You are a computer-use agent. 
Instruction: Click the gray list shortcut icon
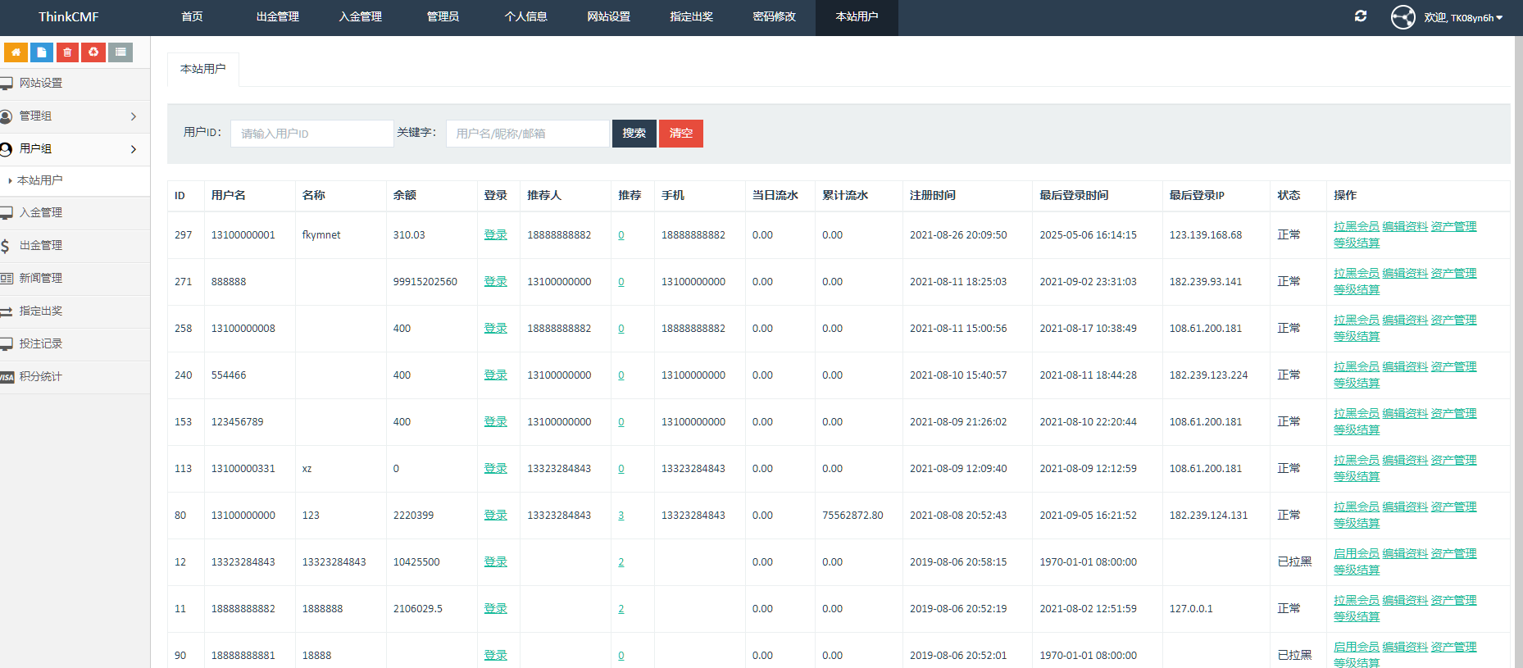pyautogui.click(x=120, y=52)
